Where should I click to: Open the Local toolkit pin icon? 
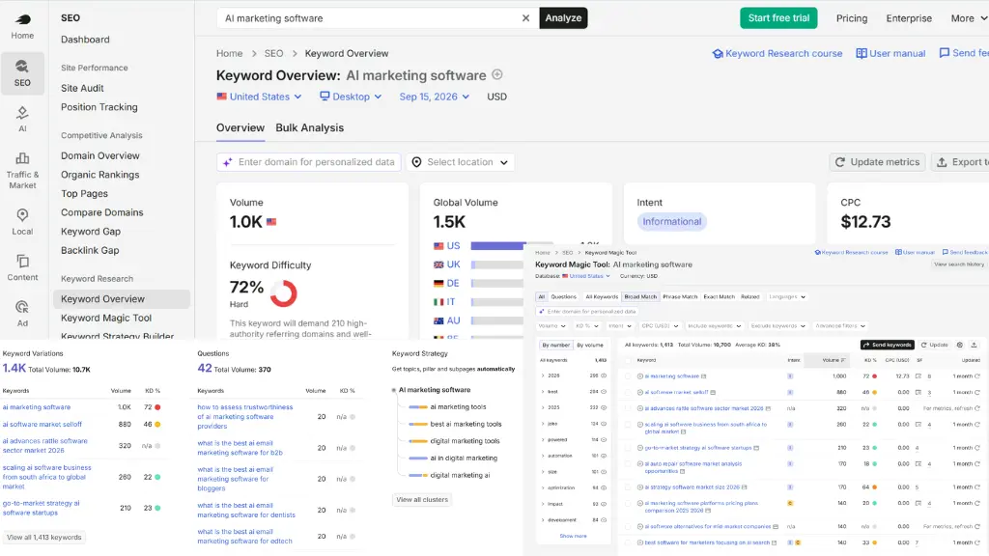(22, 221)
